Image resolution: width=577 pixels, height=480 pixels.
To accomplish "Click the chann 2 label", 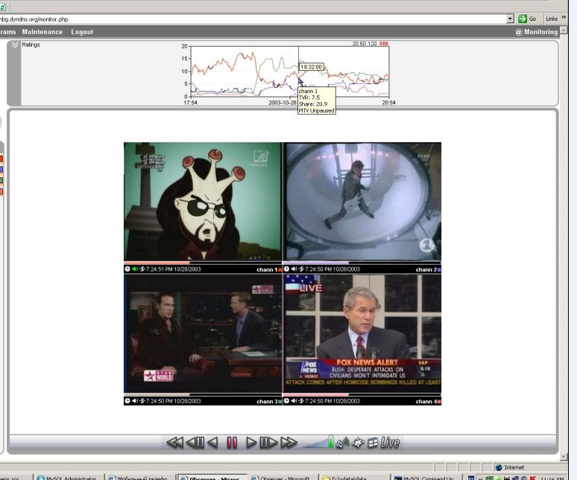I will click(426, 270).
